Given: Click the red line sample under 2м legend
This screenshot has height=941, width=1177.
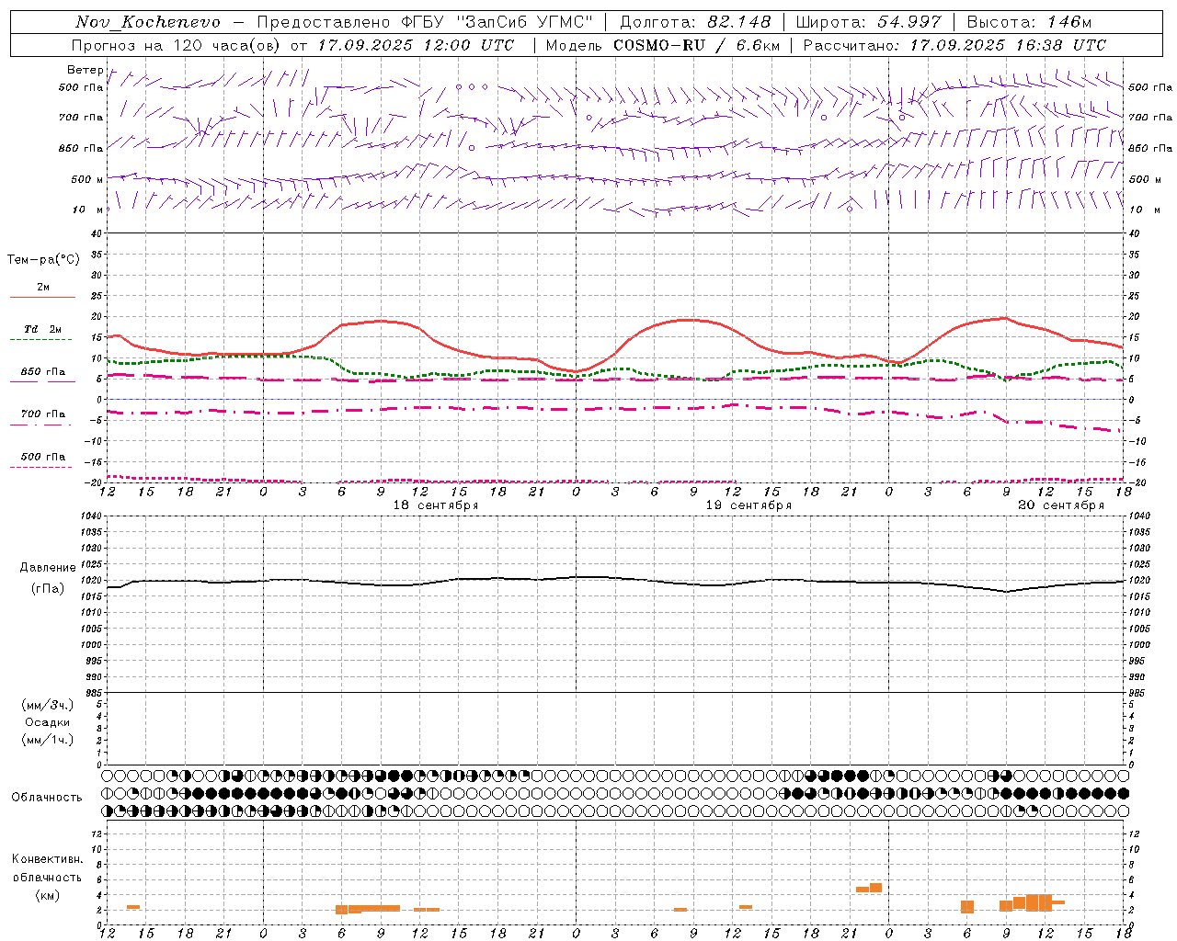Looking at the screenshot, I should coord(42,298).
